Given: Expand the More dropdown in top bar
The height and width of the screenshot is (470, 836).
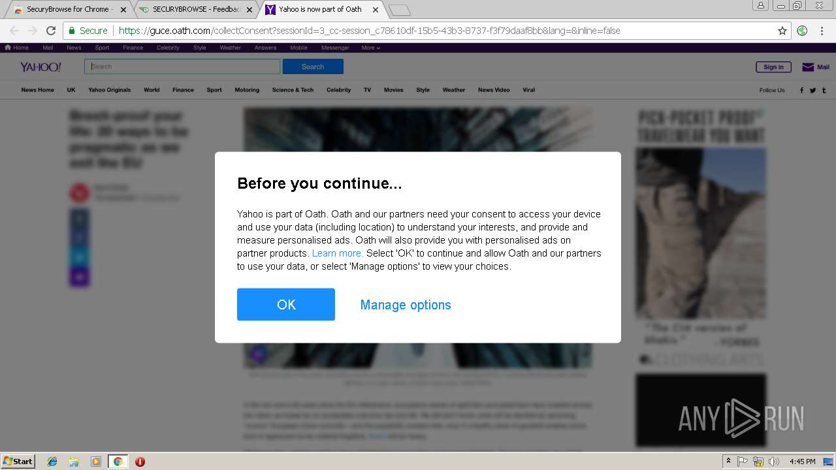Looking at the screenshot, I should point(370,48).
